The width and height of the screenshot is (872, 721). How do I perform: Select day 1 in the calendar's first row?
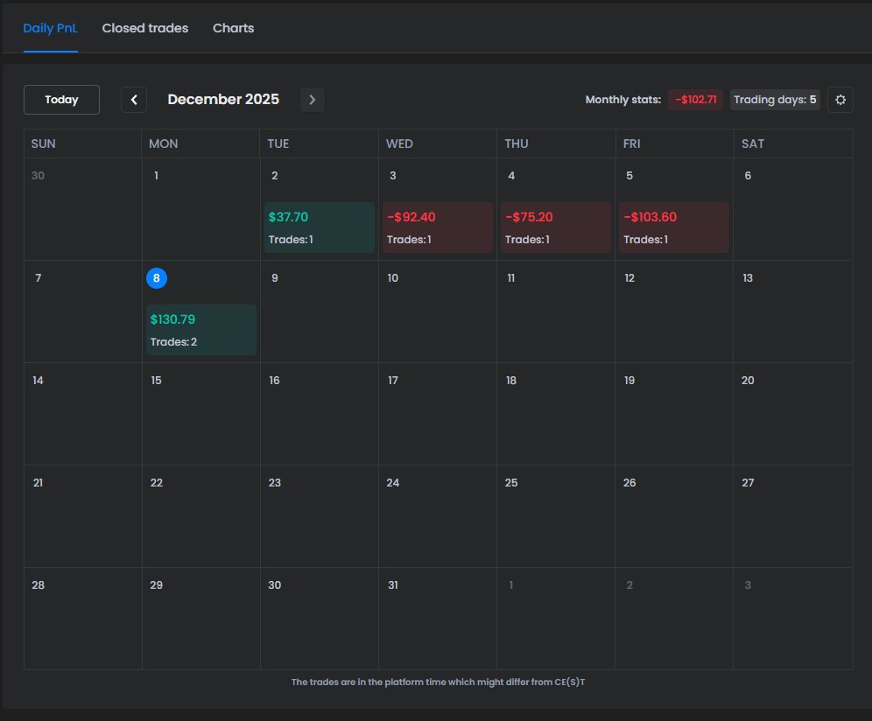click(x=156, y=176)
